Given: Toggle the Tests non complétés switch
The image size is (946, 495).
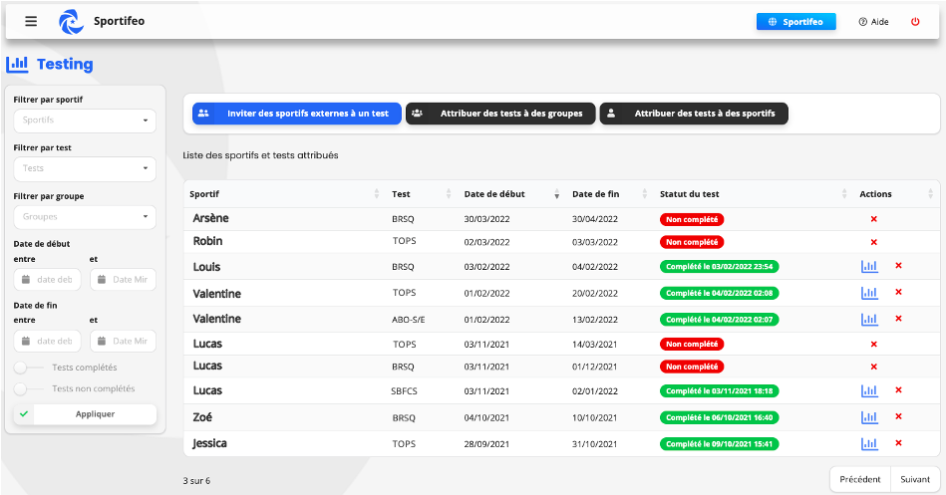Looking at the screenshot, I should click(28, 388).
